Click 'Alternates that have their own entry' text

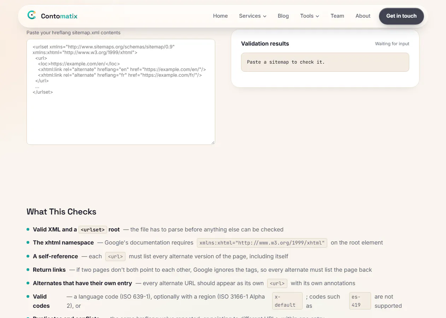(82, 283)
